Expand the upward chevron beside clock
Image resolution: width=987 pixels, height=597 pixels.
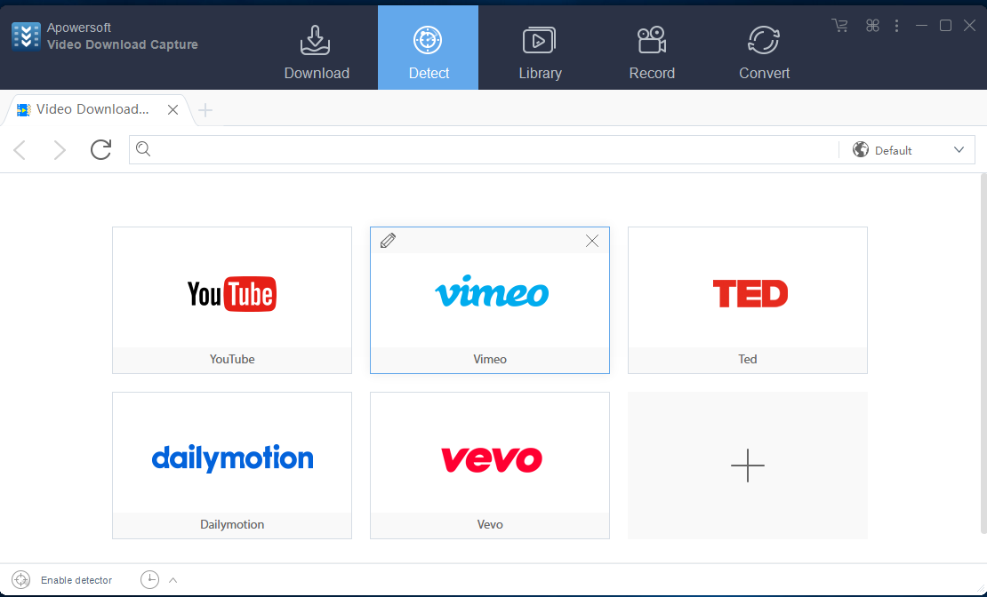pos(173,580)
